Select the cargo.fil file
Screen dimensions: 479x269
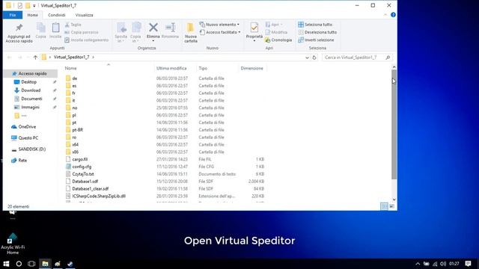tap(80, 159)
